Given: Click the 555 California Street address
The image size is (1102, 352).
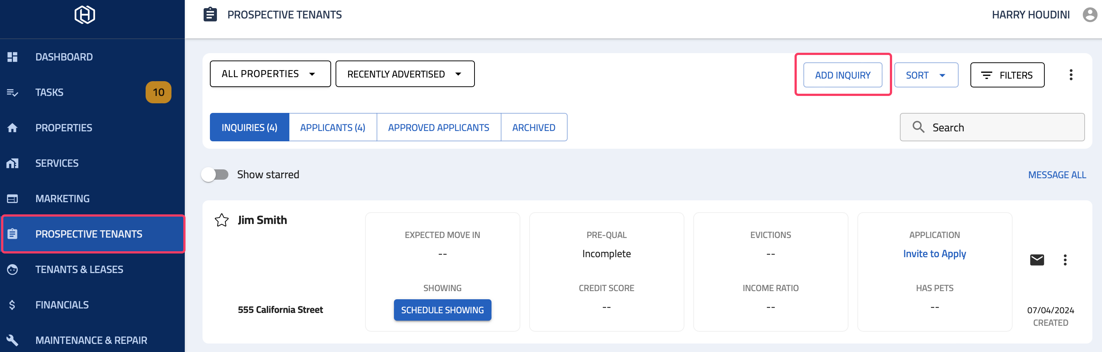Looking at the screenshot, I should pyautogui.click(x=280, y=310).
